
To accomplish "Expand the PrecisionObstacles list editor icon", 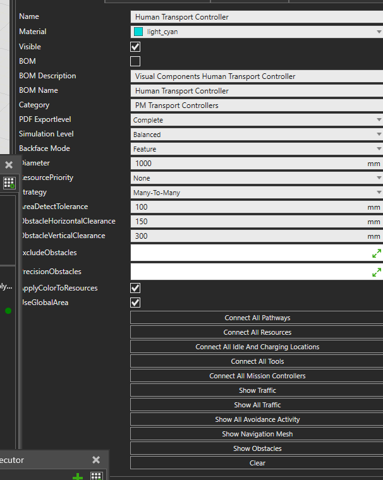I will pos(377,272).
